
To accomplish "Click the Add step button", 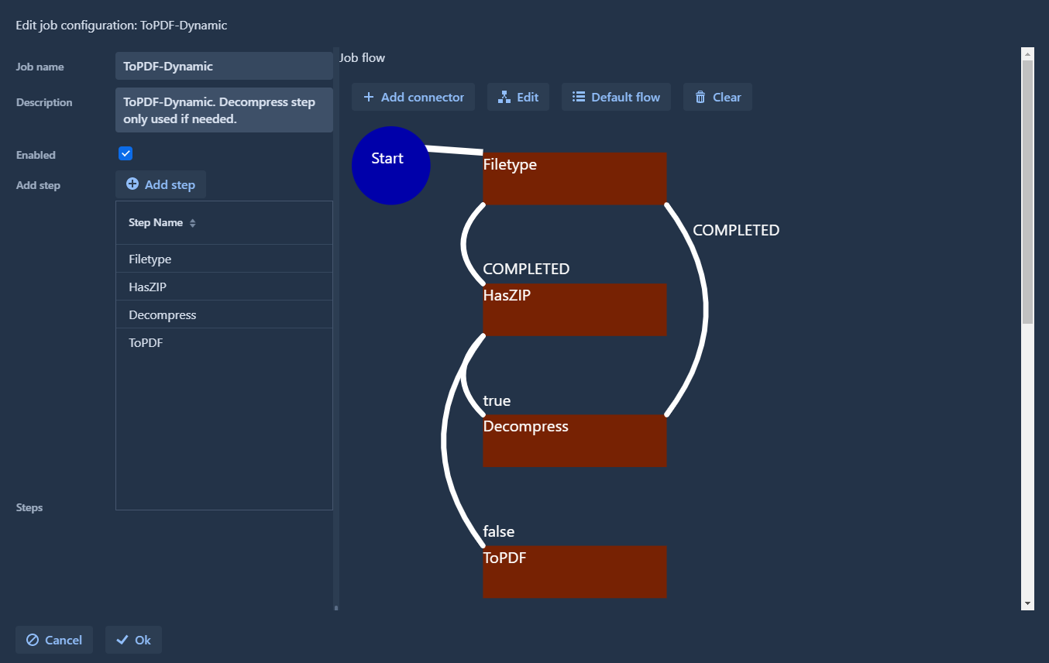I will pyautogui.click(x=160, y=184).
